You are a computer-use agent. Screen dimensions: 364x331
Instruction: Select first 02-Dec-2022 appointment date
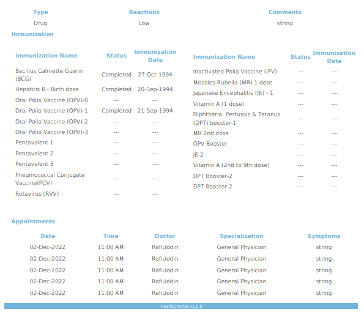point(48,247)
